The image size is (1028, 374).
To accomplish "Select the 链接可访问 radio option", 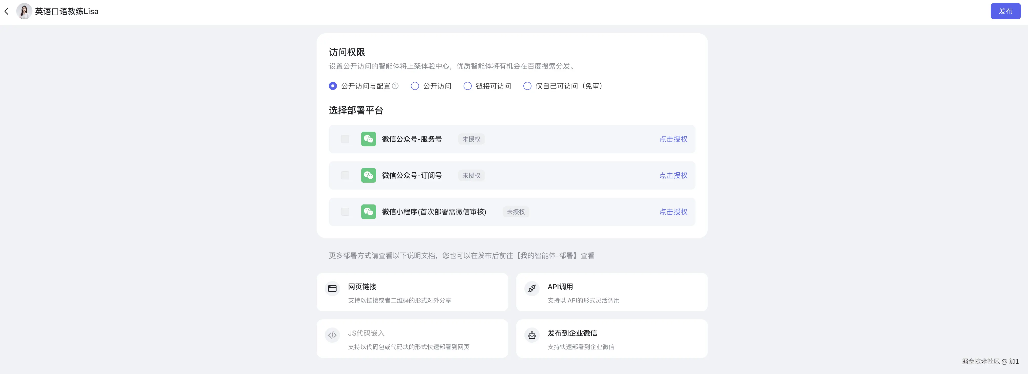I will [468, 86].
